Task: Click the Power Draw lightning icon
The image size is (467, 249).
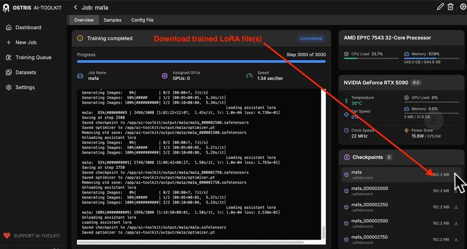Action: (x=406, y=130)
